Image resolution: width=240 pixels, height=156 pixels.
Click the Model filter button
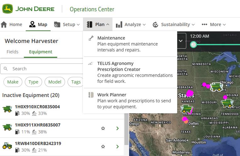(x=55, y=82)
